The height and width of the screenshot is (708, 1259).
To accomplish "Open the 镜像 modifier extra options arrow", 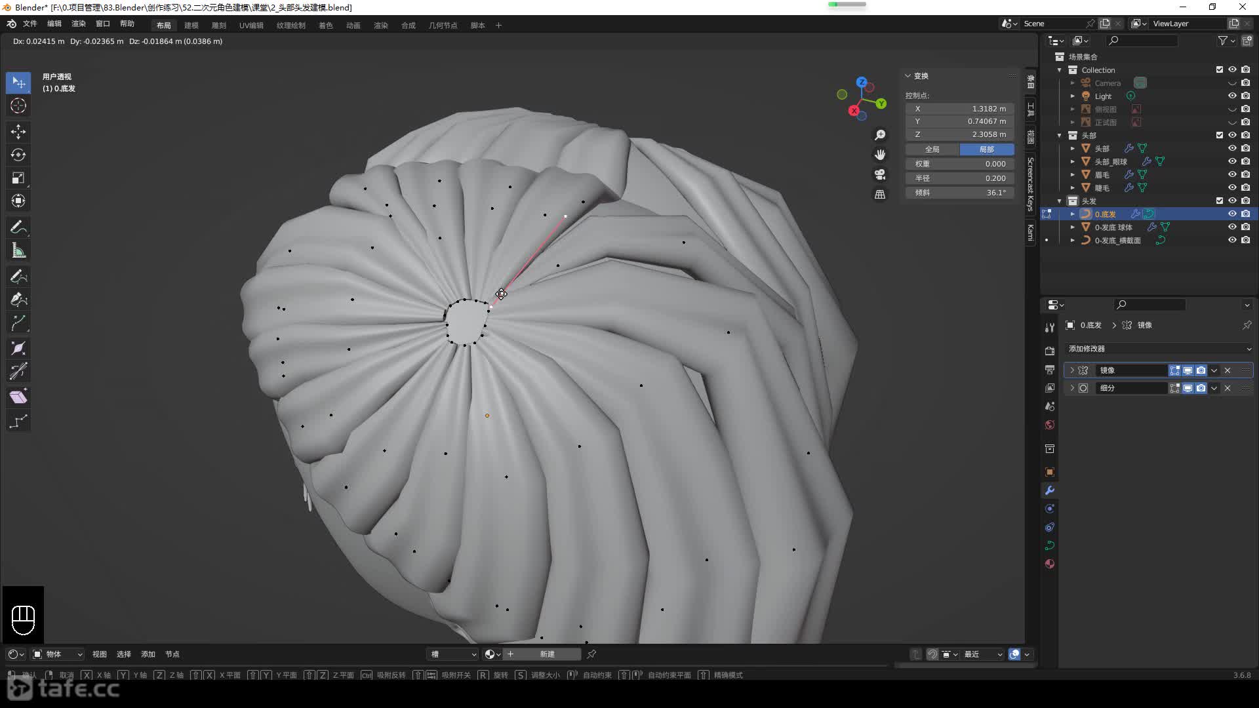I will pyautogui.click(x=1214, y=370).
